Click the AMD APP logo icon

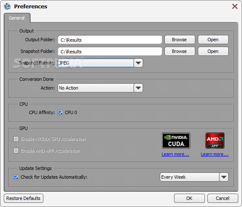point(215,140)
